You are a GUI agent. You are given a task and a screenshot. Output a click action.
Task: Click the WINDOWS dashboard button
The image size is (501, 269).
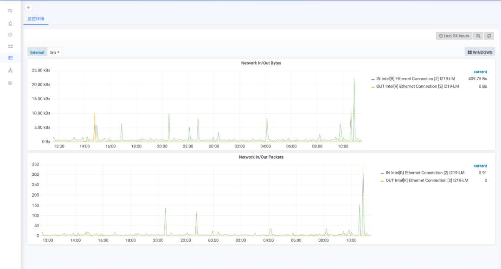tap(480, 52)
